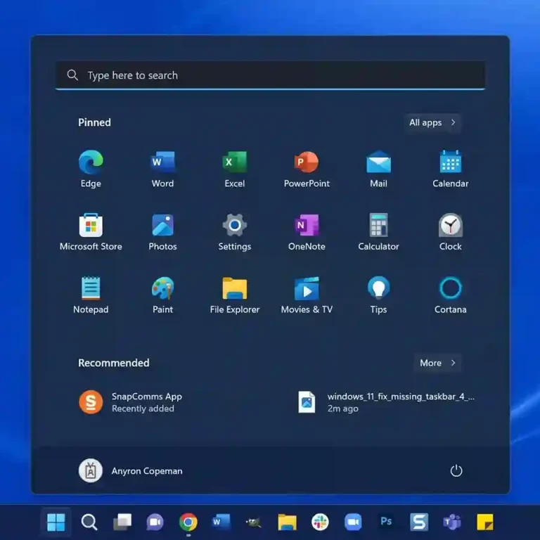Open the pinned Excel app

[235, 169]
